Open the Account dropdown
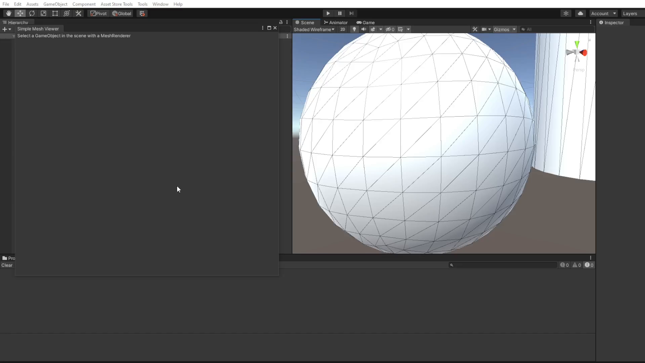This screenshot has width=645, height=363. coord(603,13)
